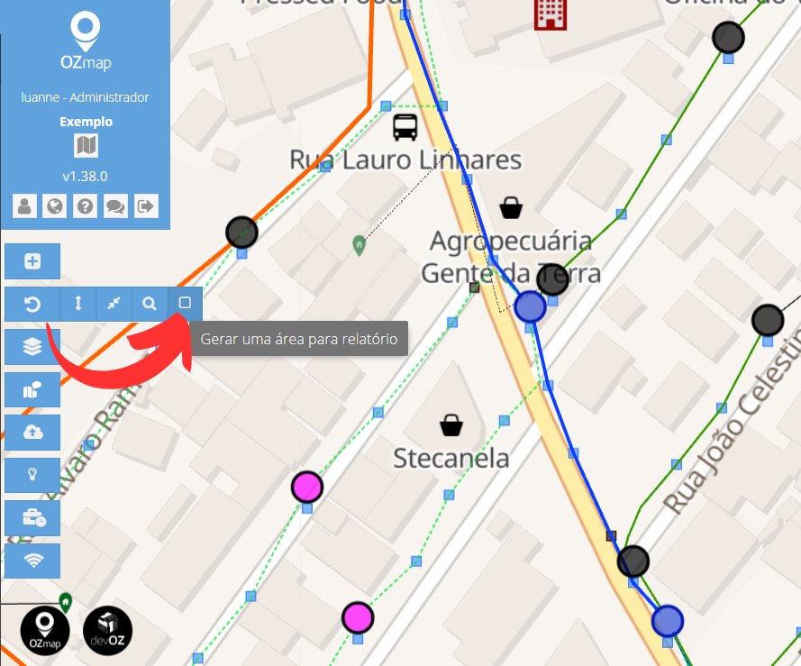The height and width of the screenshot is (666, 801).
Task: Click the wifi signal button
Action: (x=32, y=561)
